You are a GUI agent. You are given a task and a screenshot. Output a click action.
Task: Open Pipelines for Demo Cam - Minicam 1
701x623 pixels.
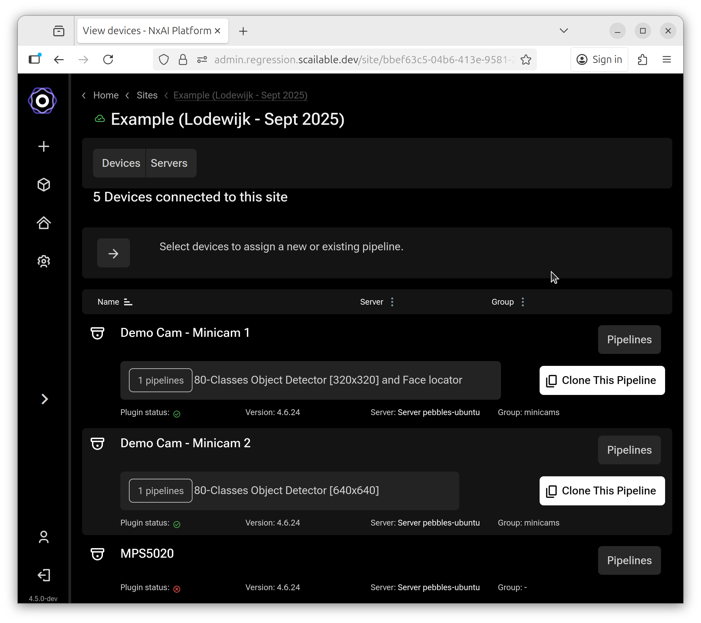pyautogui.click(x=629, y=340)
